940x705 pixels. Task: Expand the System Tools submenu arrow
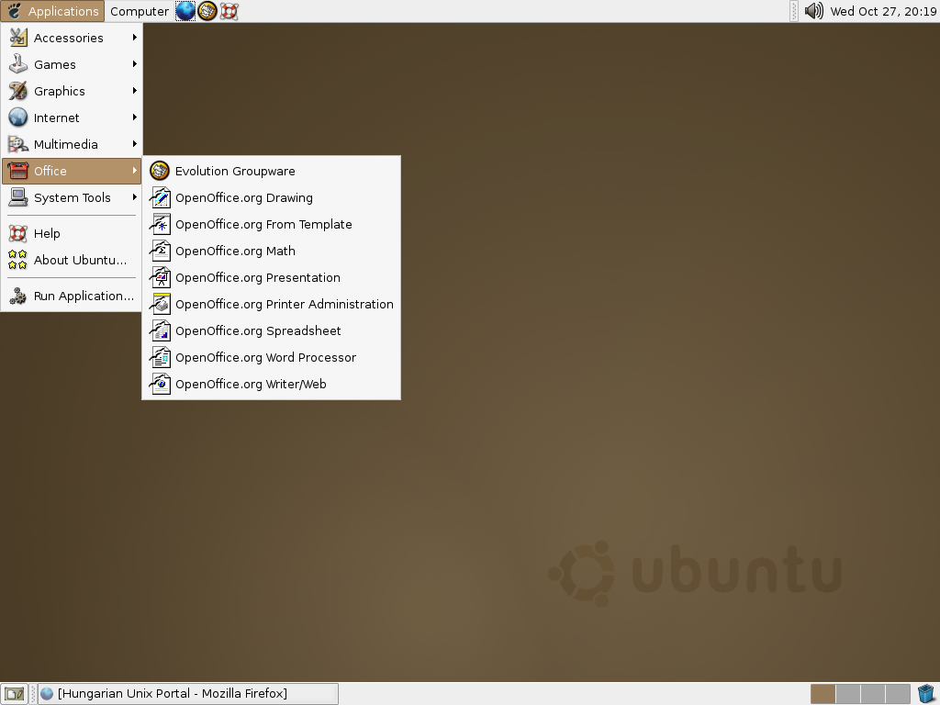tap(134, 197)
